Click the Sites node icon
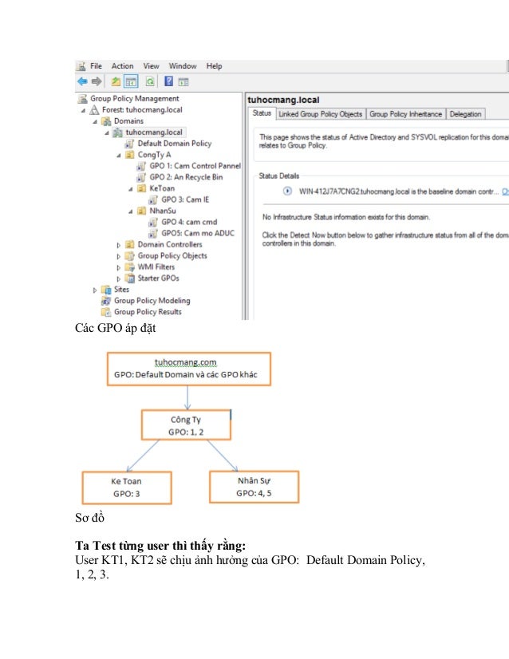Image resolution: width=509 pixels, height=659 pixels. (x=106, y=290)
